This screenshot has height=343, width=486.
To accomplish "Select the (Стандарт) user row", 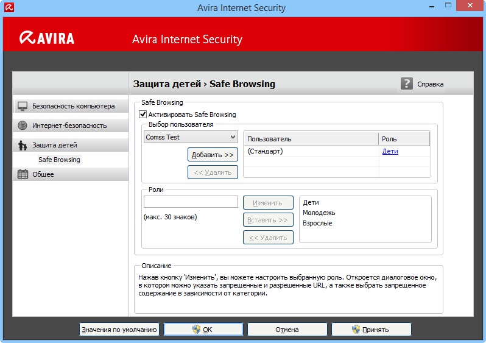I will [337, 151].
